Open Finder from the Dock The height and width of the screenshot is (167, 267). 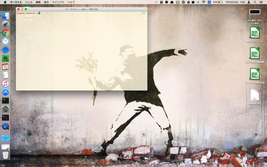click(5, 16)
